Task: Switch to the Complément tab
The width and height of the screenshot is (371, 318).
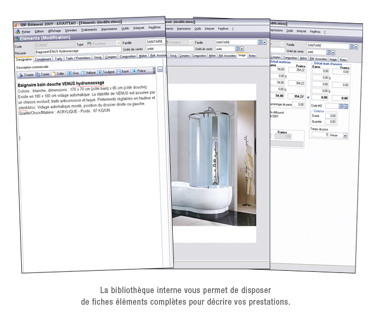Action: point(43,59)
